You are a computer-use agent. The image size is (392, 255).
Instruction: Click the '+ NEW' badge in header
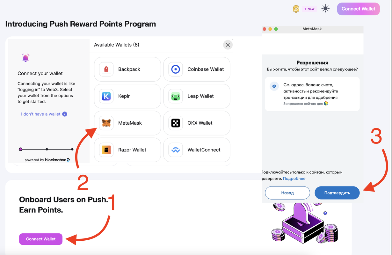309,9
